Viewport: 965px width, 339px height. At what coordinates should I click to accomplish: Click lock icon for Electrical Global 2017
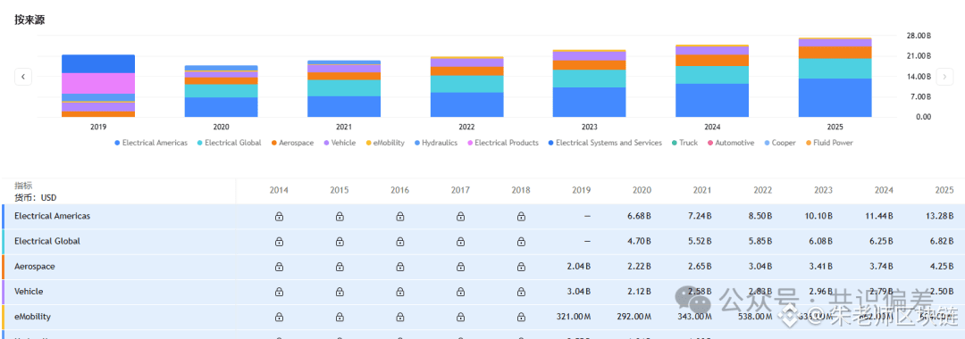point(460,242)
